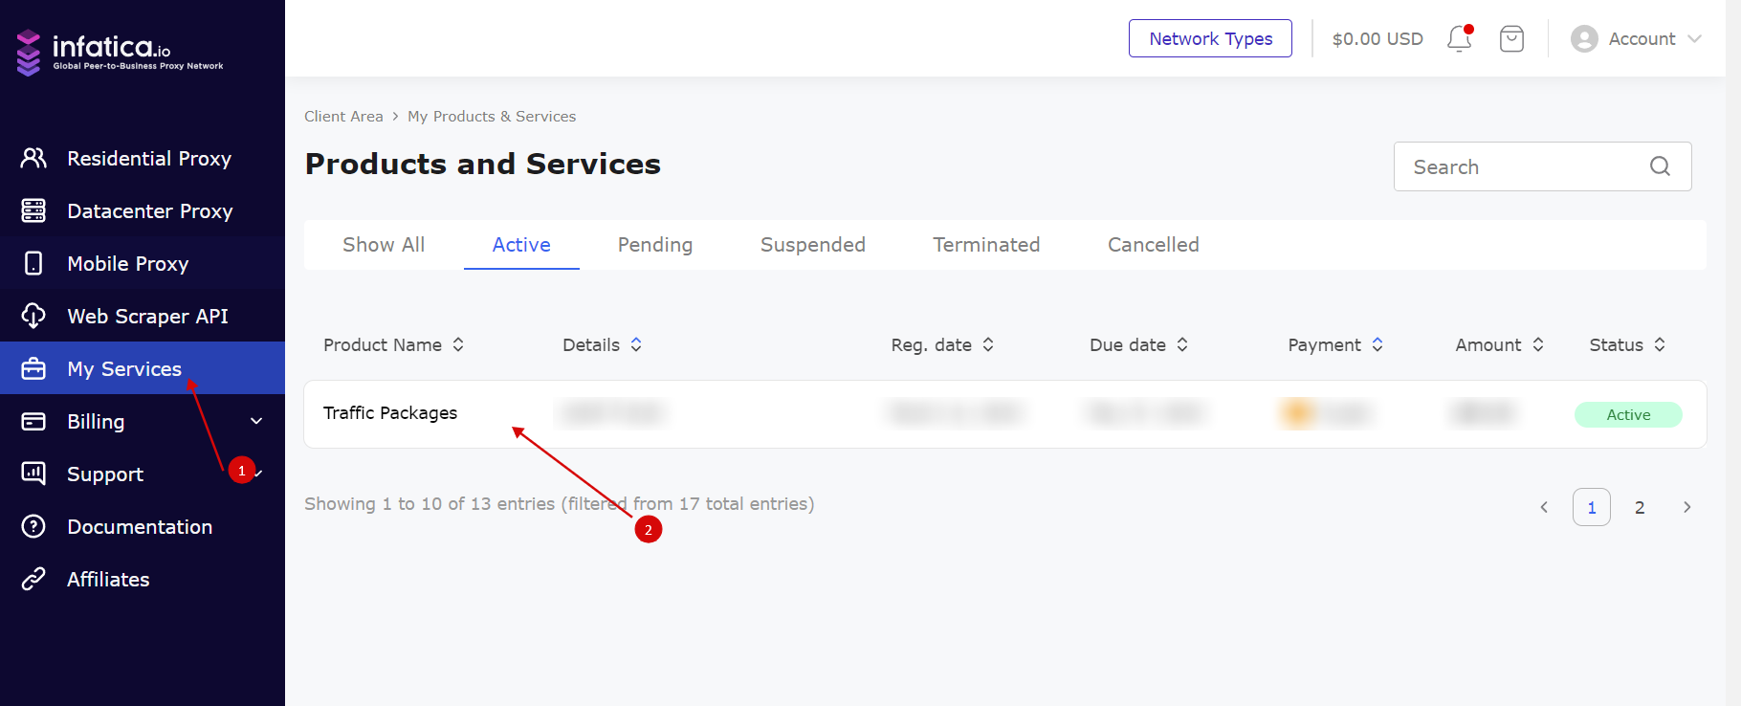This screenshot has height=706, width=1741.
Task: Sort by Amount column arrows
Action: pos(1538,344)
